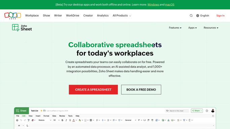The width and height of the screenshot is (230, 129).
Task: Click the clear formatting eraser icon
Action: tap(33, 120)
